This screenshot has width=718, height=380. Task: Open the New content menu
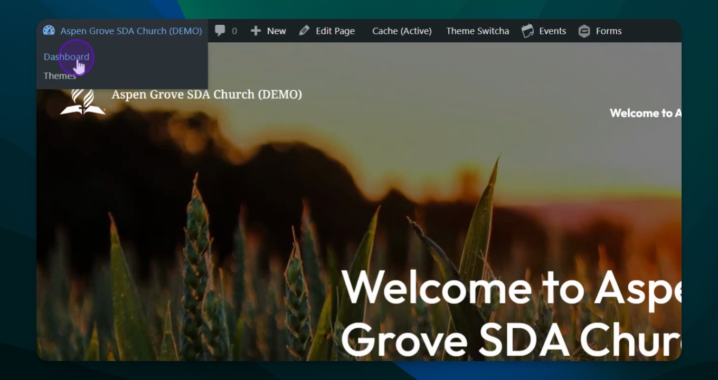click(268, 31)
